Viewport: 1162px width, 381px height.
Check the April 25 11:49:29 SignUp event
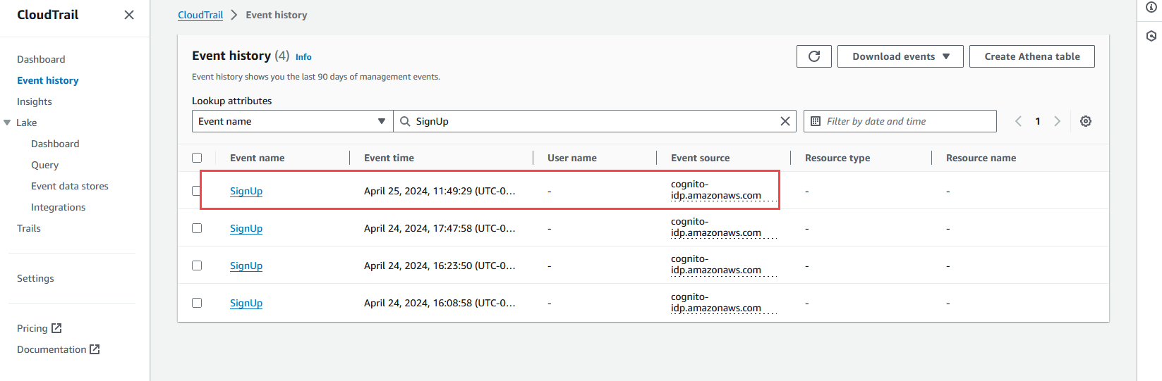click(197, 191)
